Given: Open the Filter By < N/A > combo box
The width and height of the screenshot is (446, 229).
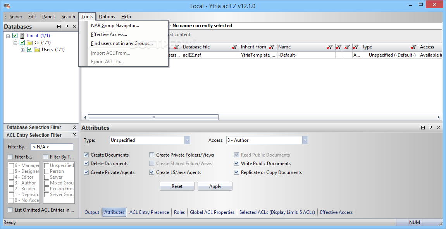Looking at the screenshot, I should [x=52, y=147].
